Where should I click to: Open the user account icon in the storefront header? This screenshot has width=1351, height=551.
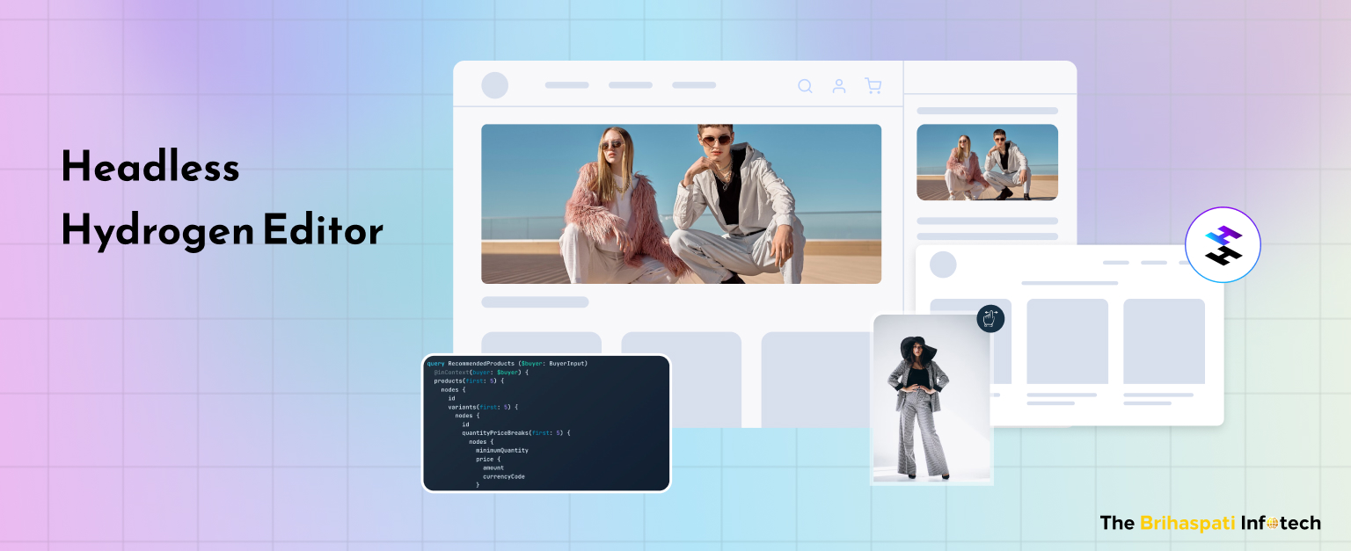pos(839,86)
